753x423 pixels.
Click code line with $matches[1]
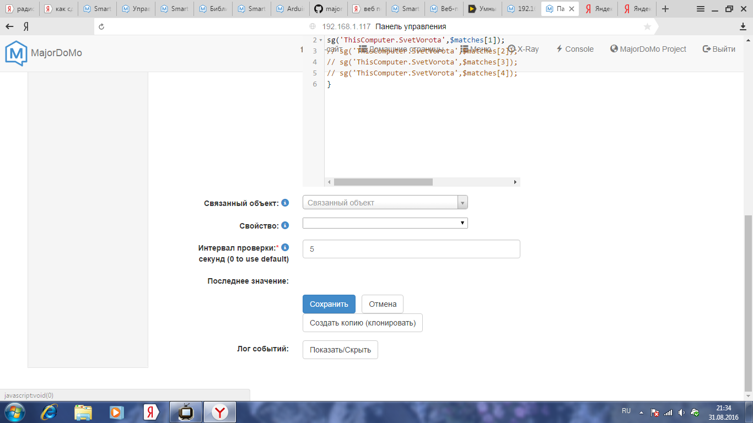tap(416, 40)
